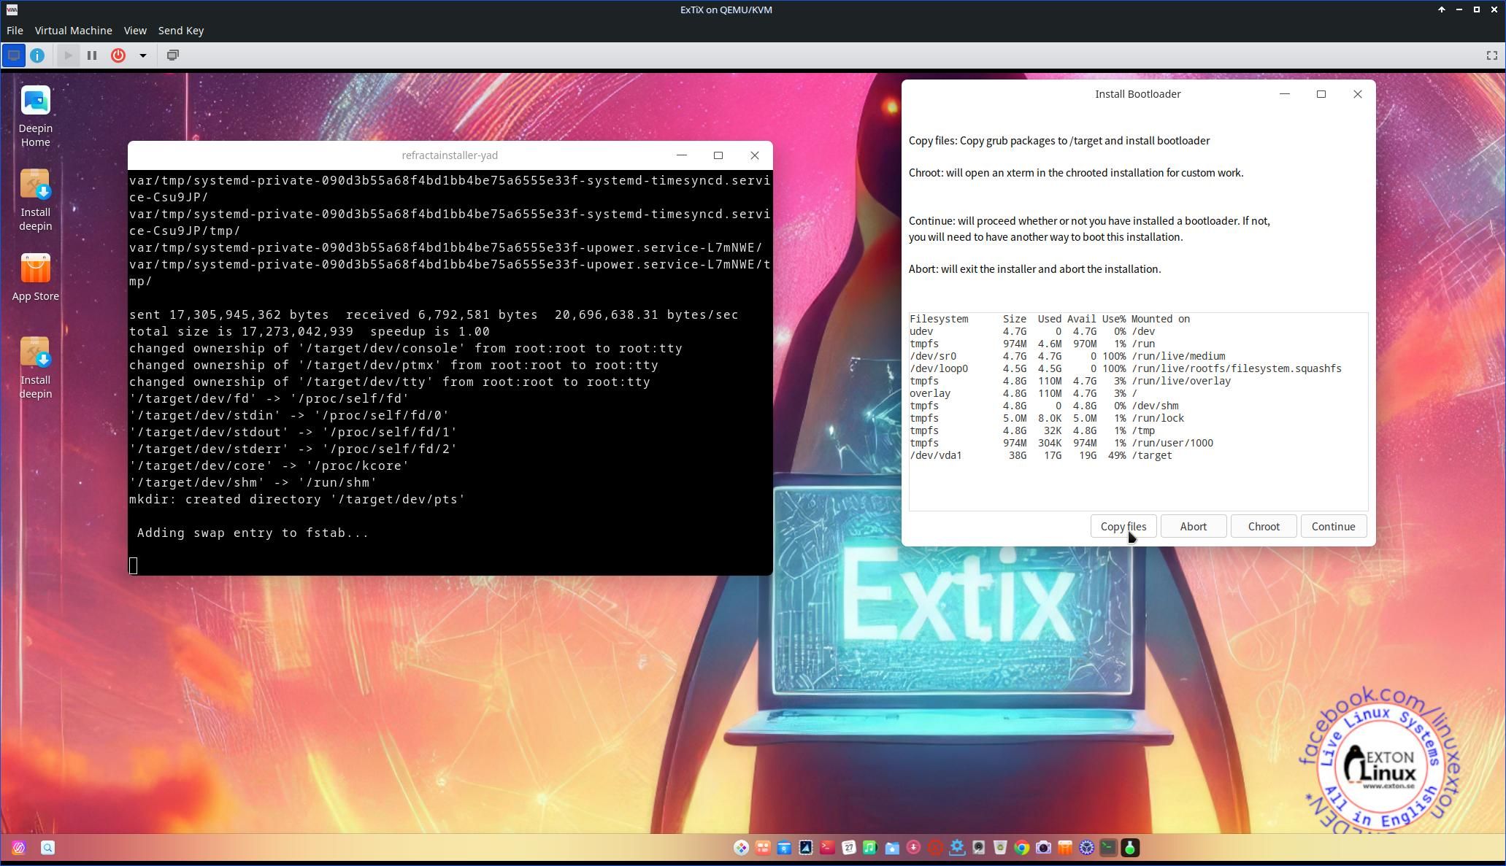1506x866 pixels.
Task: Click the Continue button
Action: (x=1333, y=527)
